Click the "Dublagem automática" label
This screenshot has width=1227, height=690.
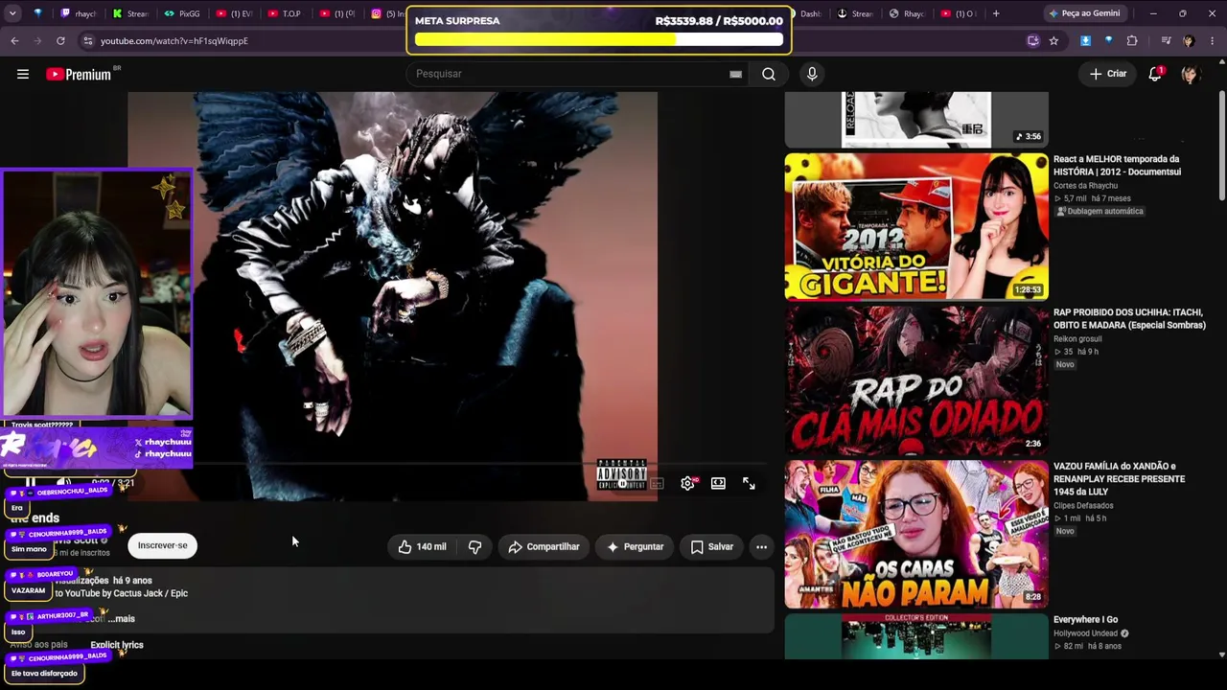(x=1100, y=211)
